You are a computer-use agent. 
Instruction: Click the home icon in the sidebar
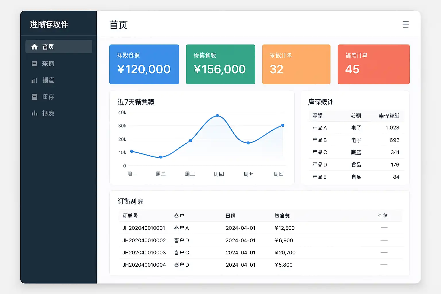(x=34, y=47)
